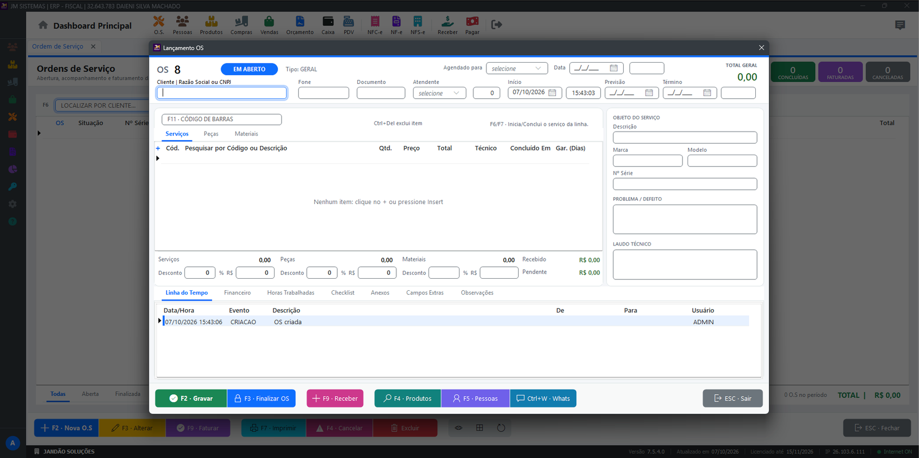Click the EM ABERTO status badge
The width and height of the screenshot is (919, 458).
coord(249,69)
